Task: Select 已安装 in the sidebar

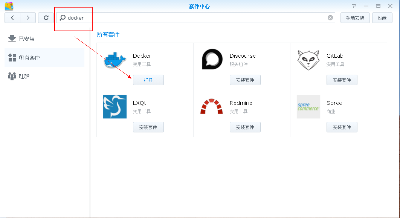Action: (x=44, y=38)
